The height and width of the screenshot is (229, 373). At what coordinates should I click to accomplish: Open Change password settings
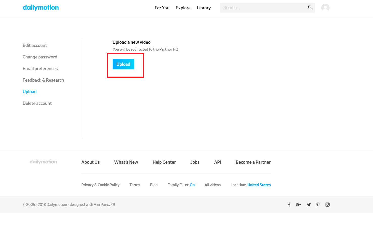coord(40,57)
